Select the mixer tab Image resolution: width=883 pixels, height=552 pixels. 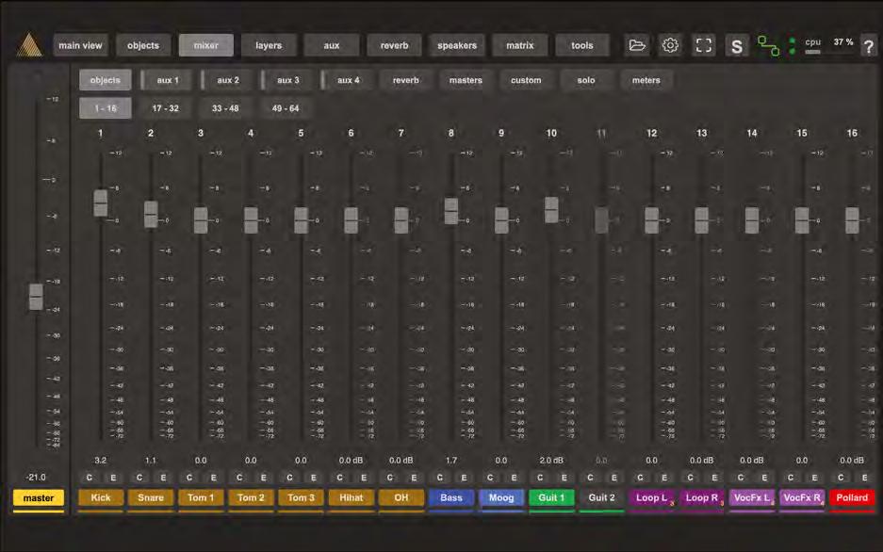pyautogui.click(x=206, y=45)
